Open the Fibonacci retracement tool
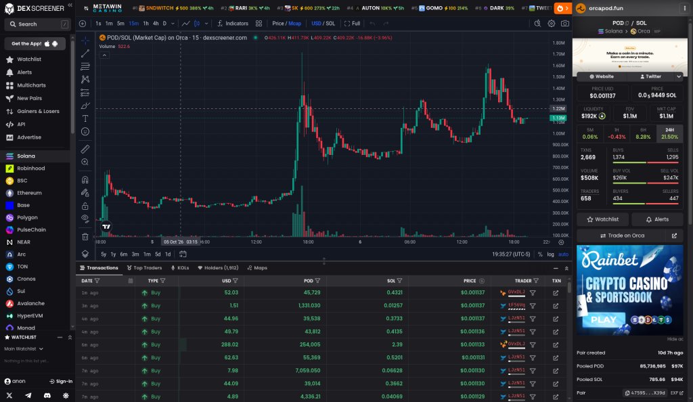 pyautogui.click(x=85, y=67)
